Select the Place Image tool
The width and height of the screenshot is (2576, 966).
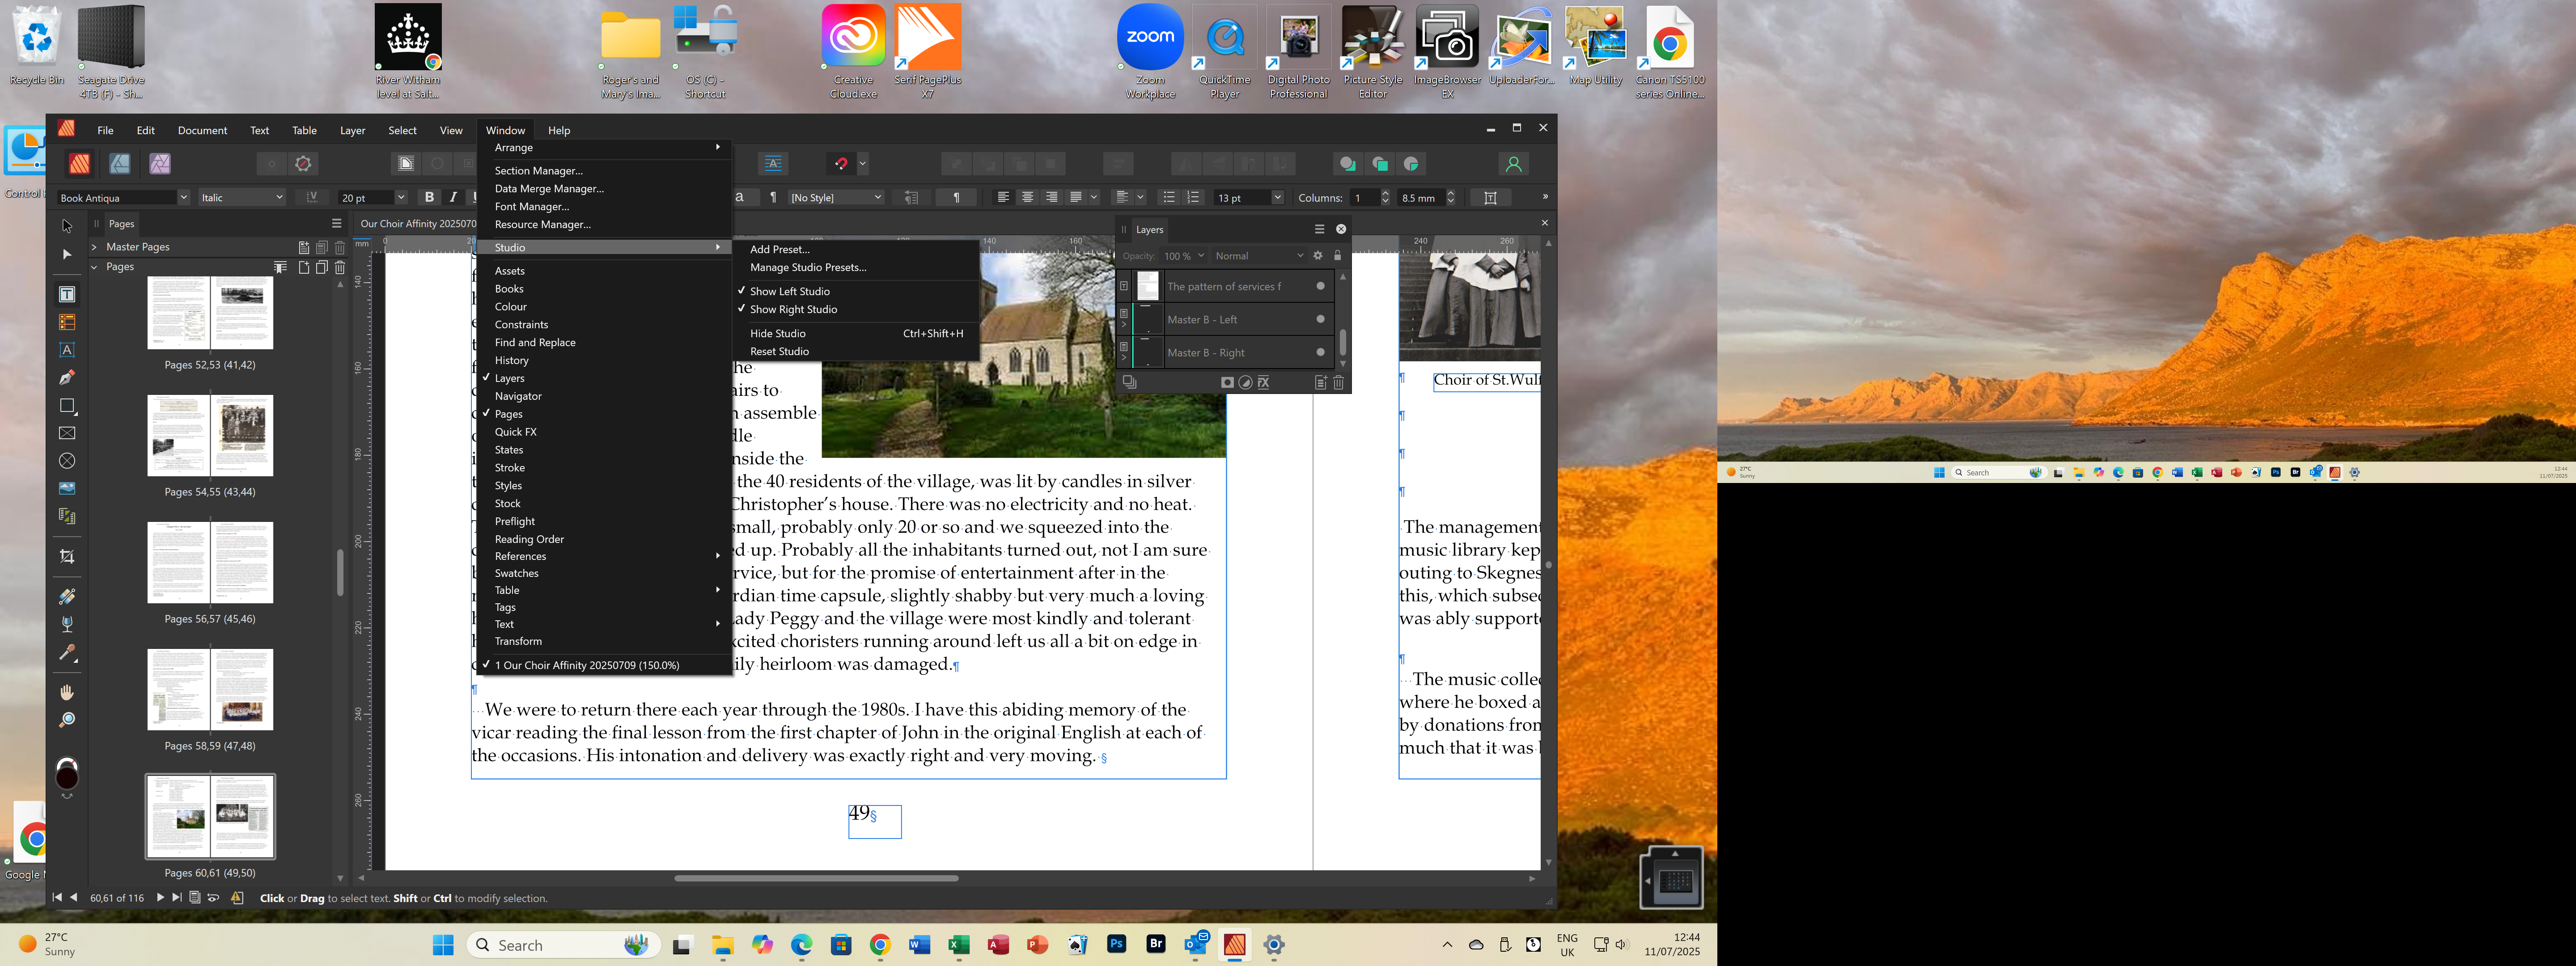[67, 489]
